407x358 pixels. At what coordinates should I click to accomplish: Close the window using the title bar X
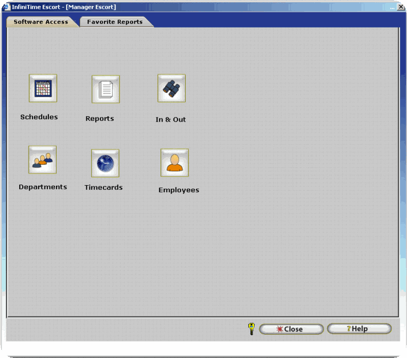click(x=398, y=7)
